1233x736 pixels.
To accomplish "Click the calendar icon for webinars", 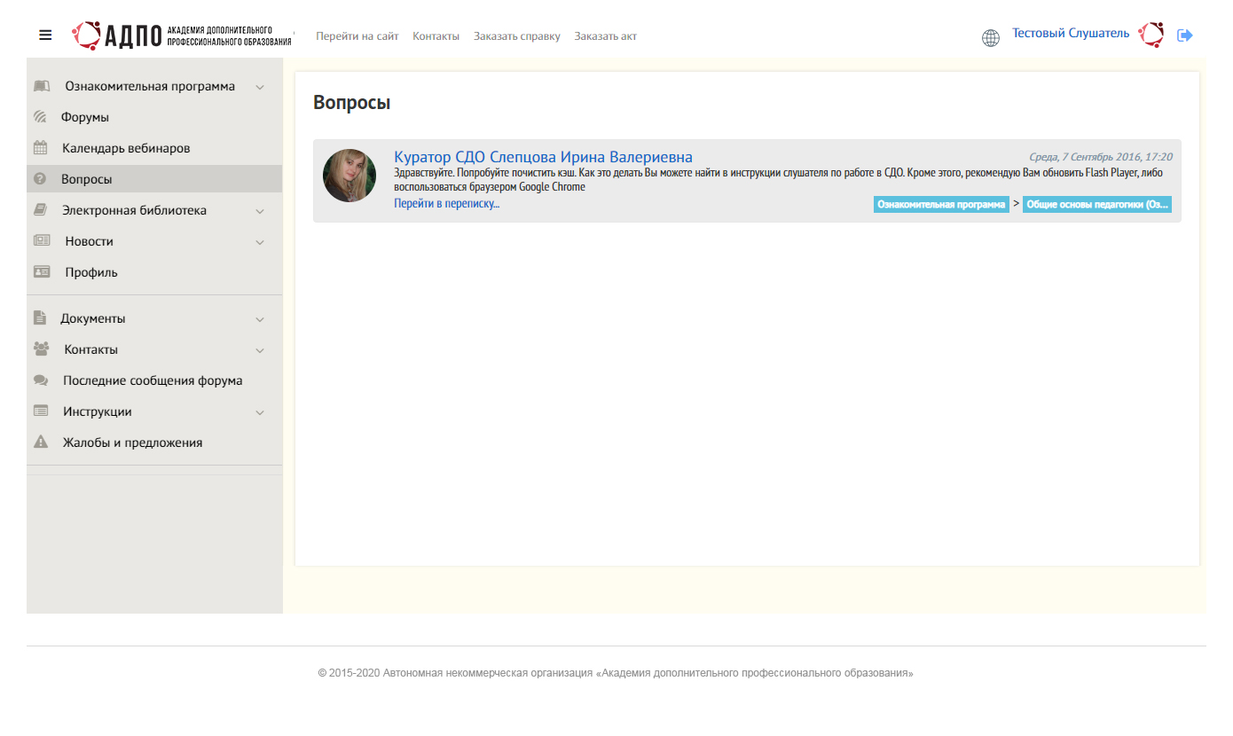I will 41,148.
